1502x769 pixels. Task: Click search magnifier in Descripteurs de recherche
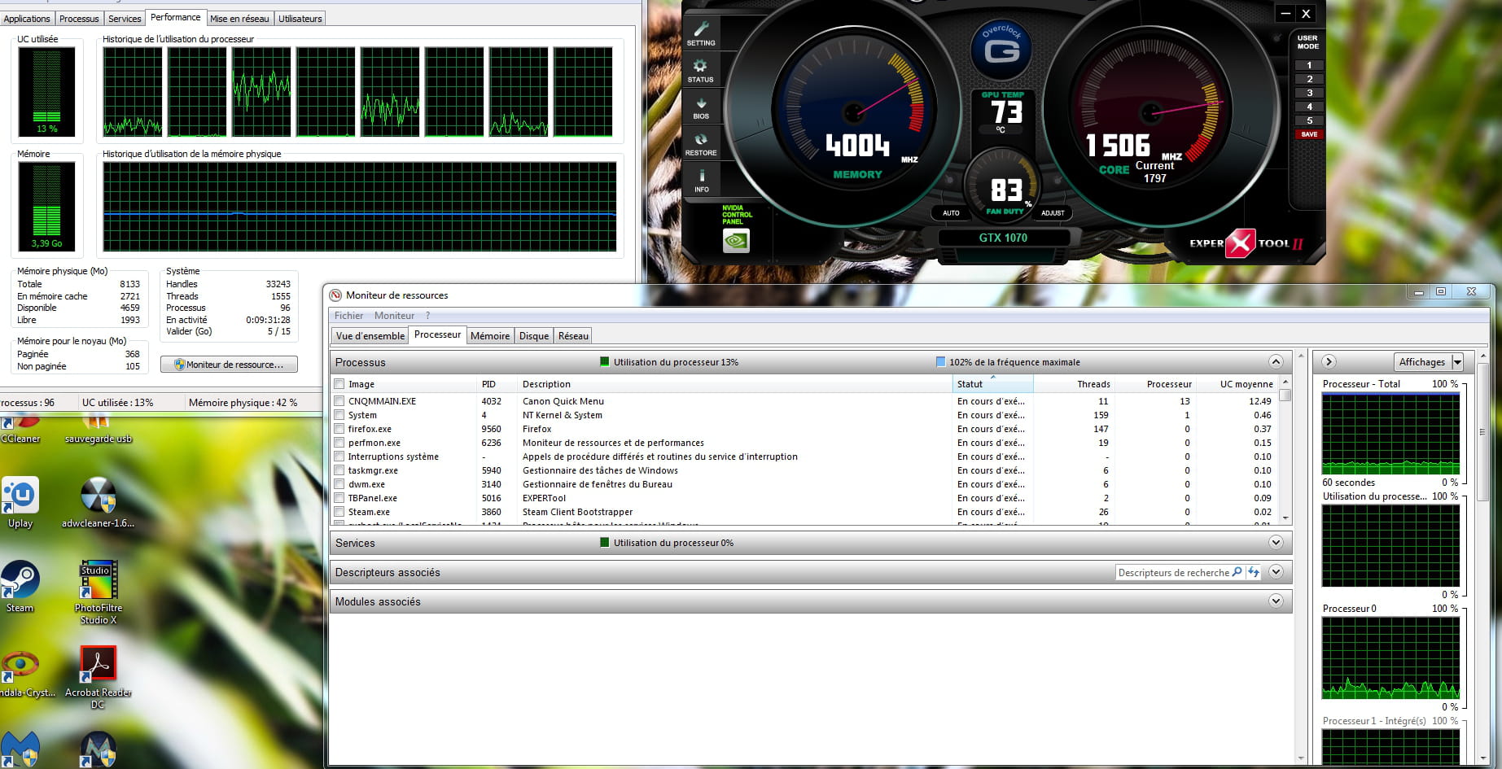(1237, 572)
